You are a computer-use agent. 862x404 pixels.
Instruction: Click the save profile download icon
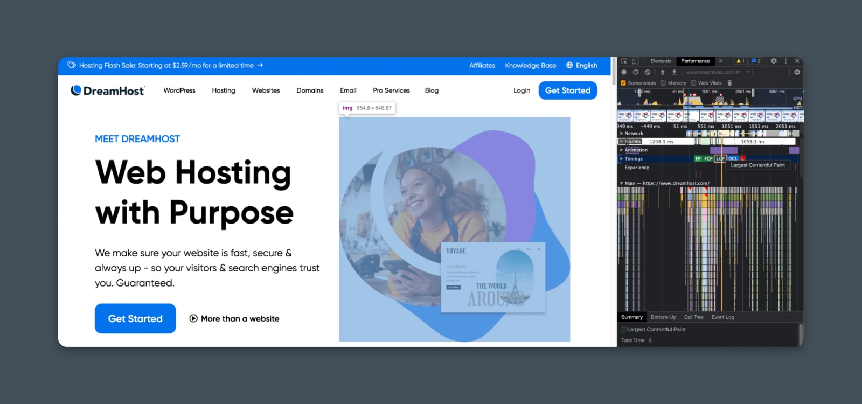(674, 72)
